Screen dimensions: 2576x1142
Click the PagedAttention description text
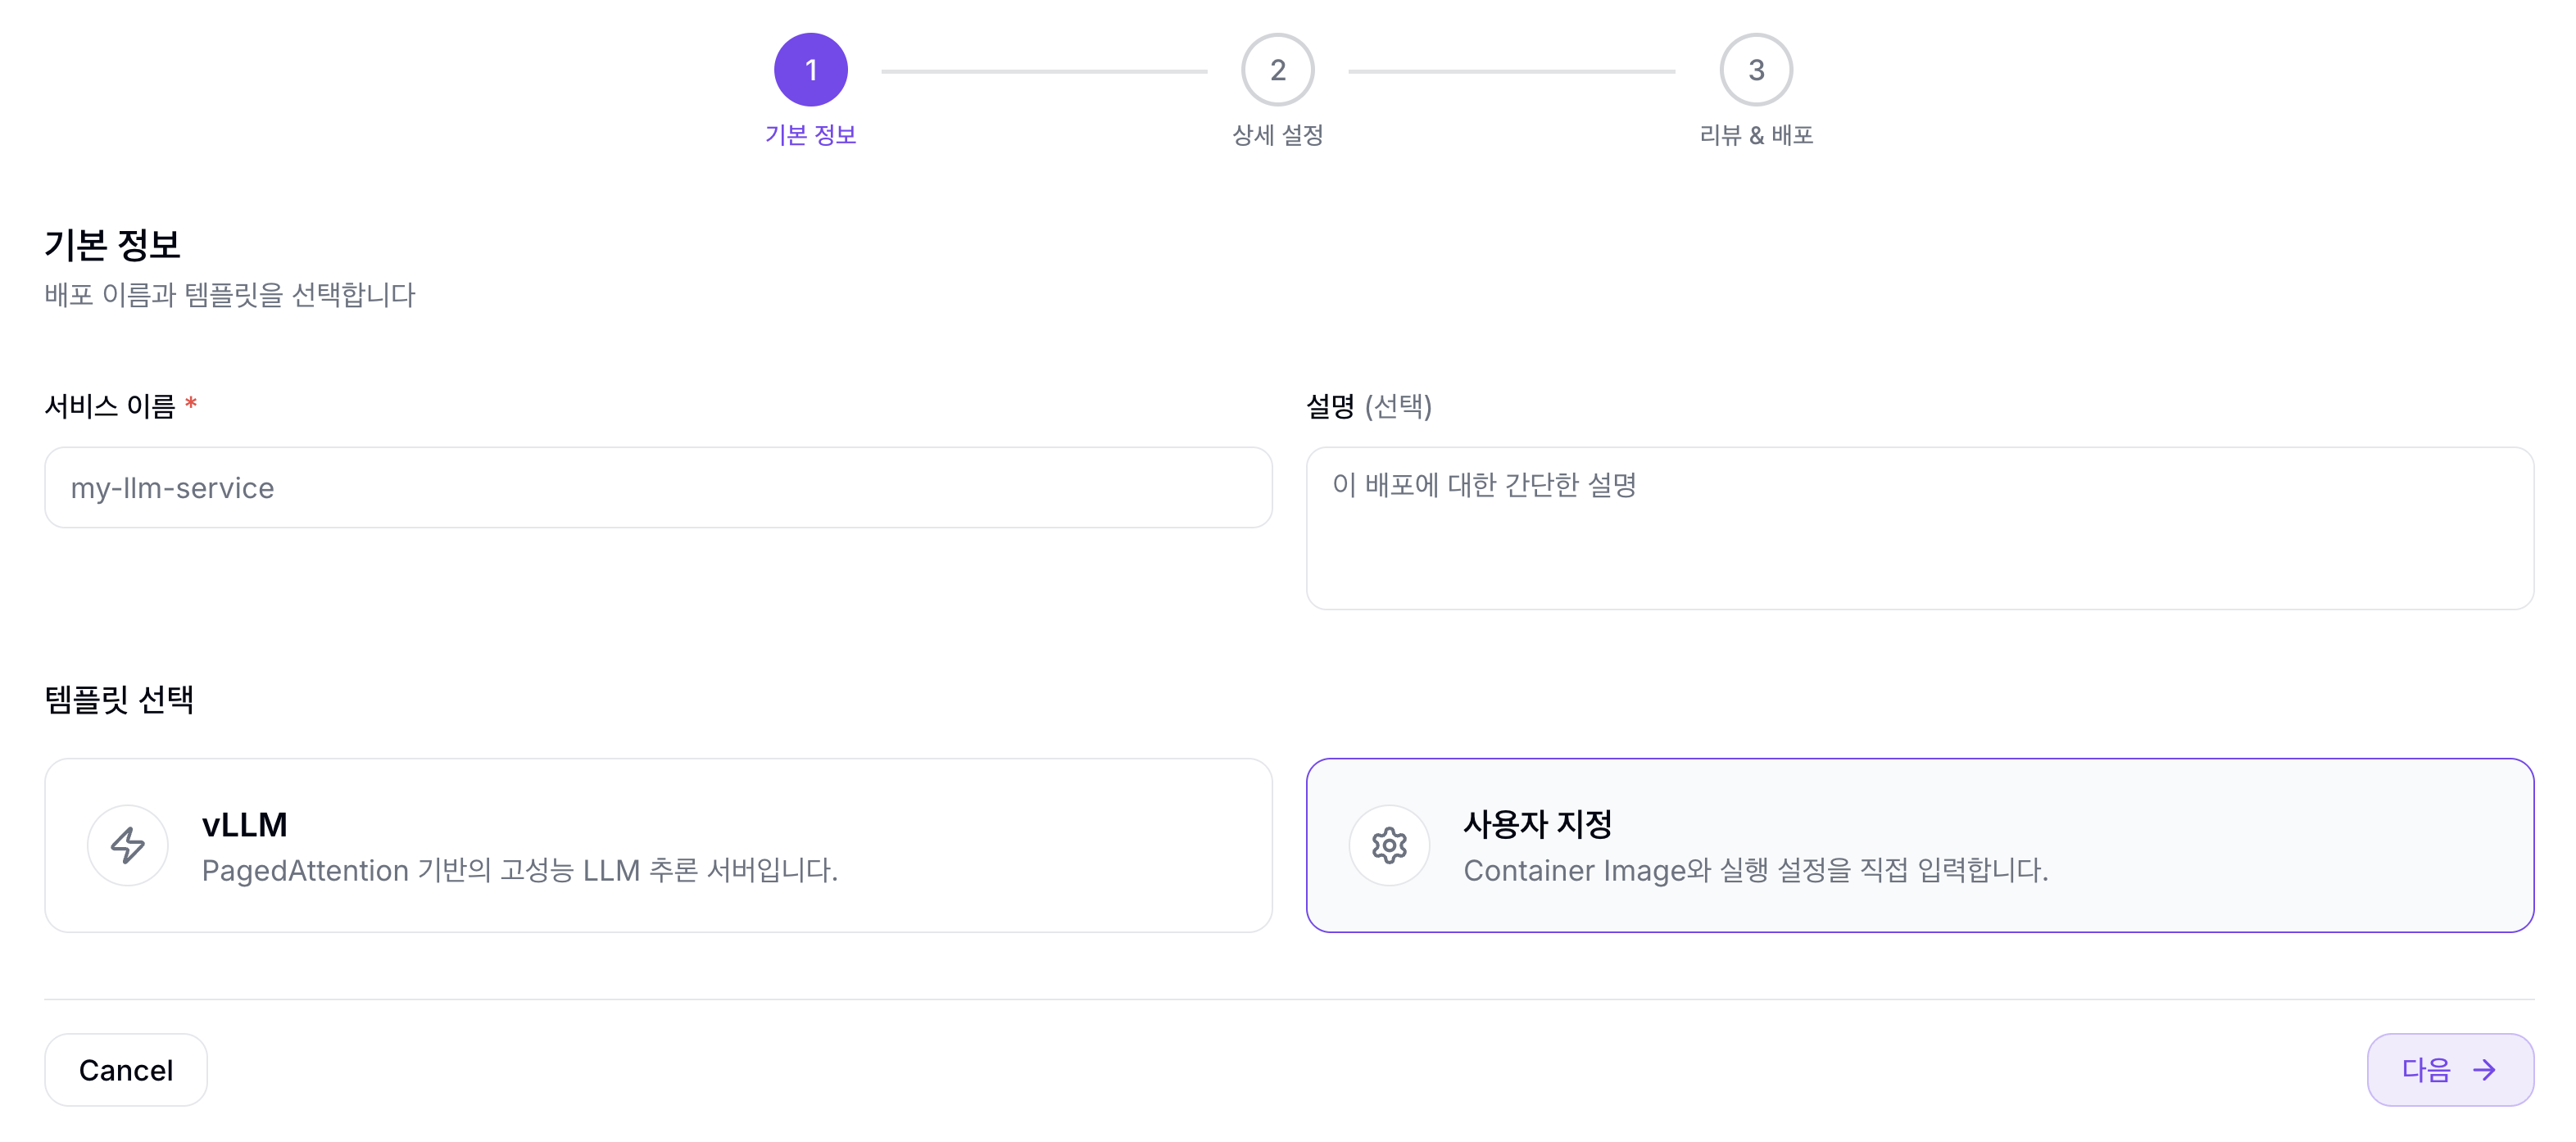519,870
